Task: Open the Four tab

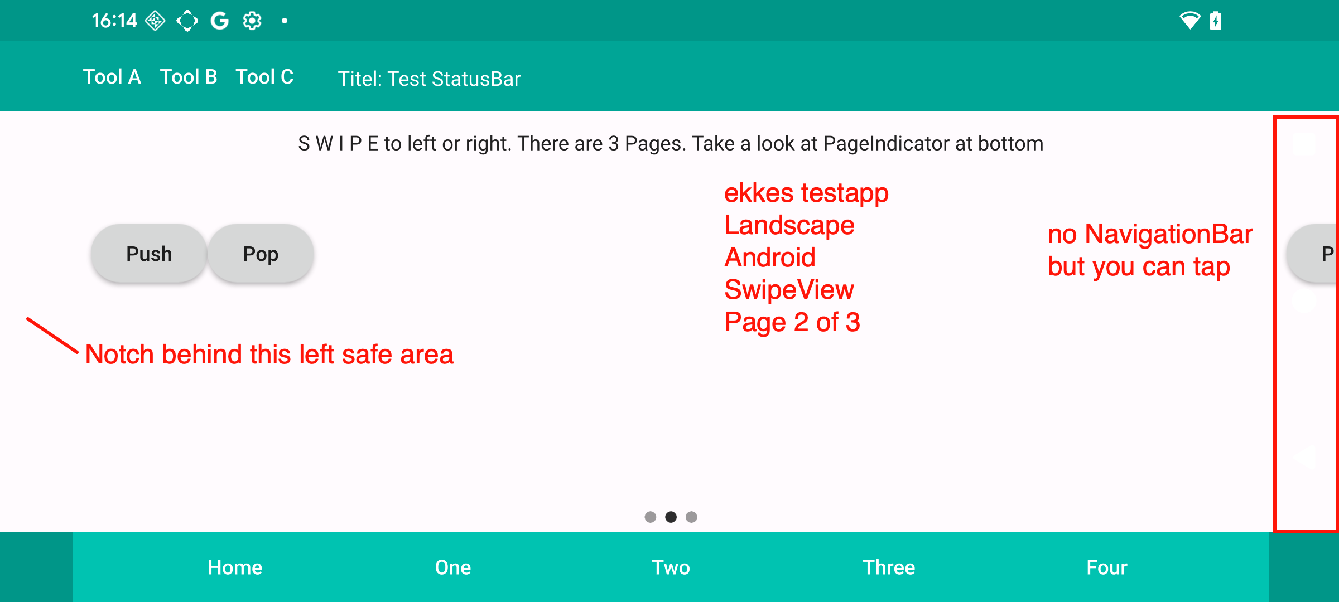Action: [x=1107, y=567]
